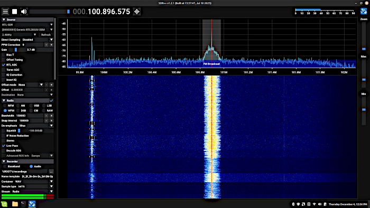Open the De-emphasis dropdown
This screenshot has height=208, width=370.
tap(36, 126)
